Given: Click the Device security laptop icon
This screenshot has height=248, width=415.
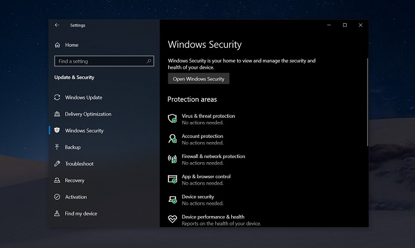Looking at the screenshot, I should pos(173,199).
